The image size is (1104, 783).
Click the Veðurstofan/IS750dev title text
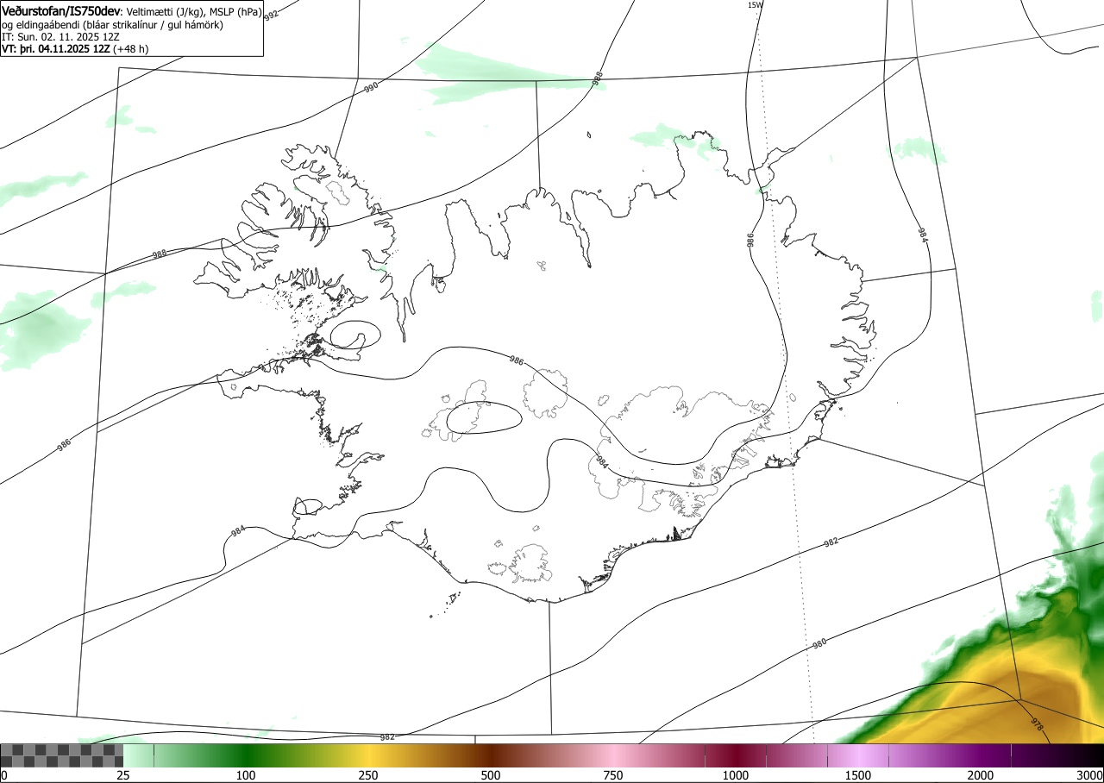61,11
